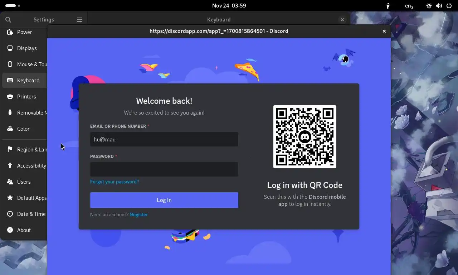458x275 pixels.
Task: Click the Log In button
Action: coord(164,200)
